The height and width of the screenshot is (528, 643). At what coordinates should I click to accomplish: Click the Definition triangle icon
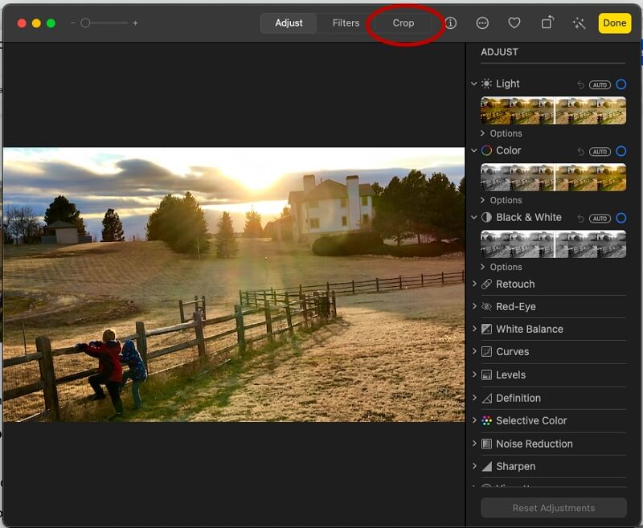[x=486, y=398]
